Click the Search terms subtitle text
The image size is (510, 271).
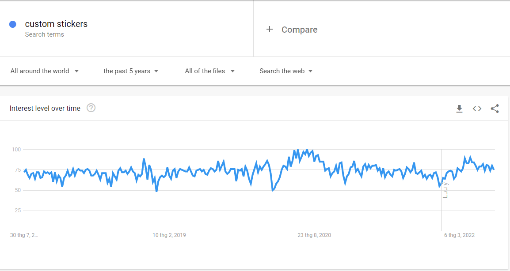(x=44, y=34)
